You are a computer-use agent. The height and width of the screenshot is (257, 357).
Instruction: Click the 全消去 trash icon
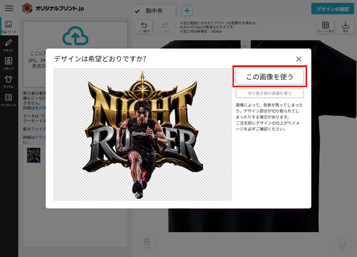coord(147,243)
